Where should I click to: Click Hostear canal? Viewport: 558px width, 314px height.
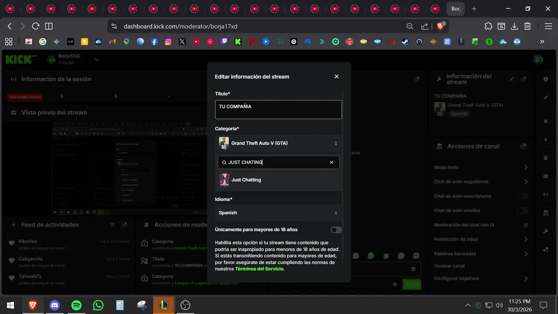[449, 266]
